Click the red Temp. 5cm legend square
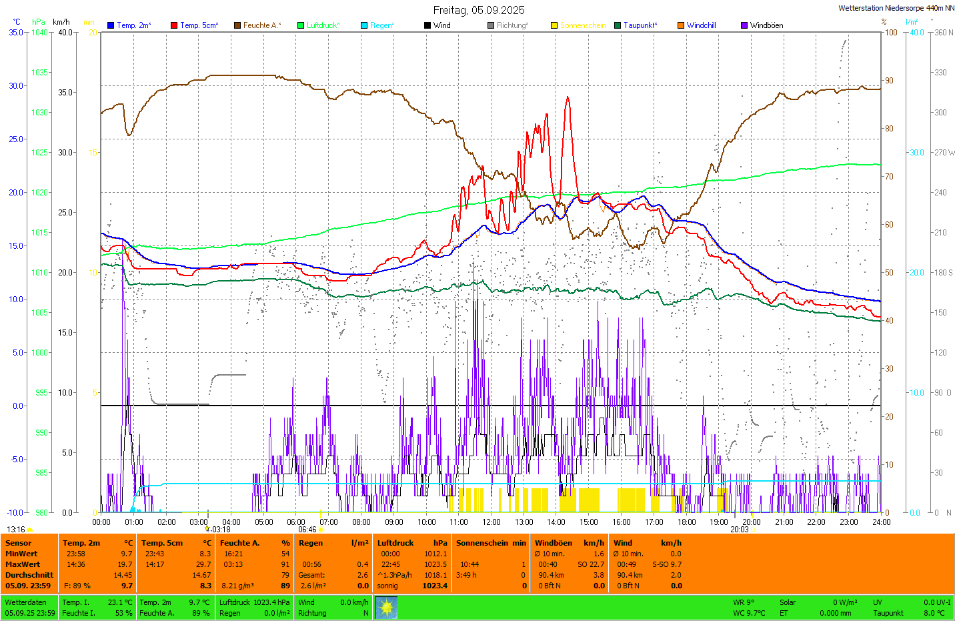 (x=174, y=25)
